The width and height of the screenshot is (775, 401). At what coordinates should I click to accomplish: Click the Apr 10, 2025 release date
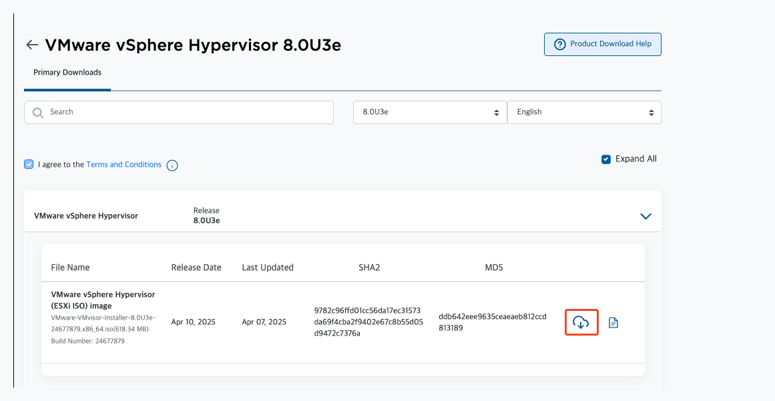[194, 322]
